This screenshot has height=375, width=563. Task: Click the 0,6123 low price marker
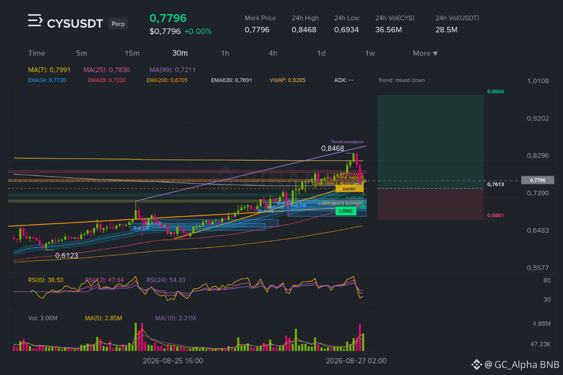click(67, 256)
